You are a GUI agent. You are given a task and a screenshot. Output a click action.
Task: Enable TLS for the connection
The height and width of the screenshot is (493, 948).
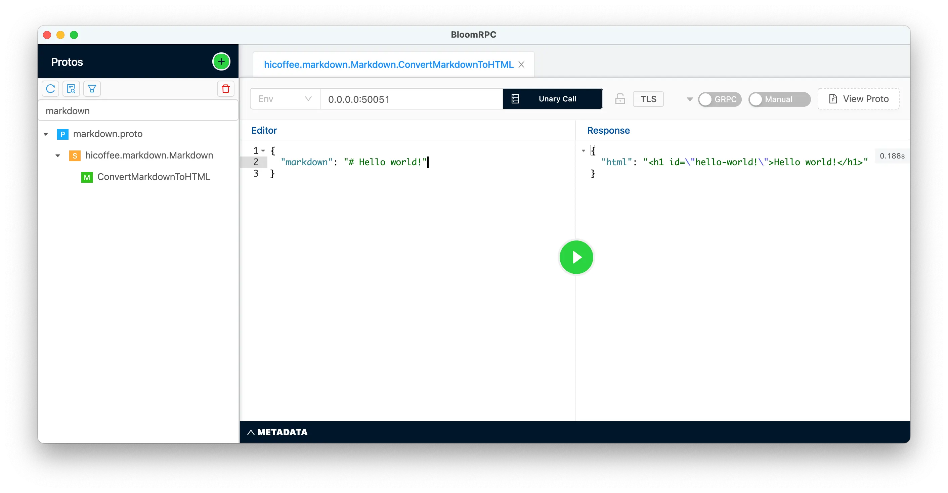pos(648,99)
